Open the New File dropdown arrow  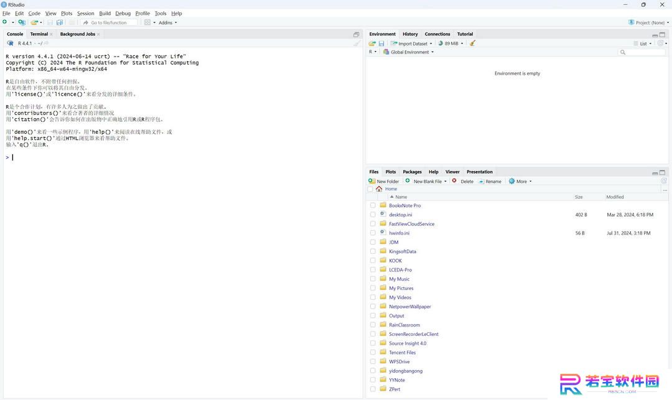[13, 22]
